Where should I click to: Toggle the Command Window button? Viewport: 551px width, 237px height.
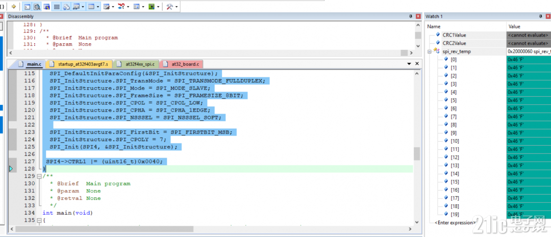pyautogui.click(x=27, y=6)
